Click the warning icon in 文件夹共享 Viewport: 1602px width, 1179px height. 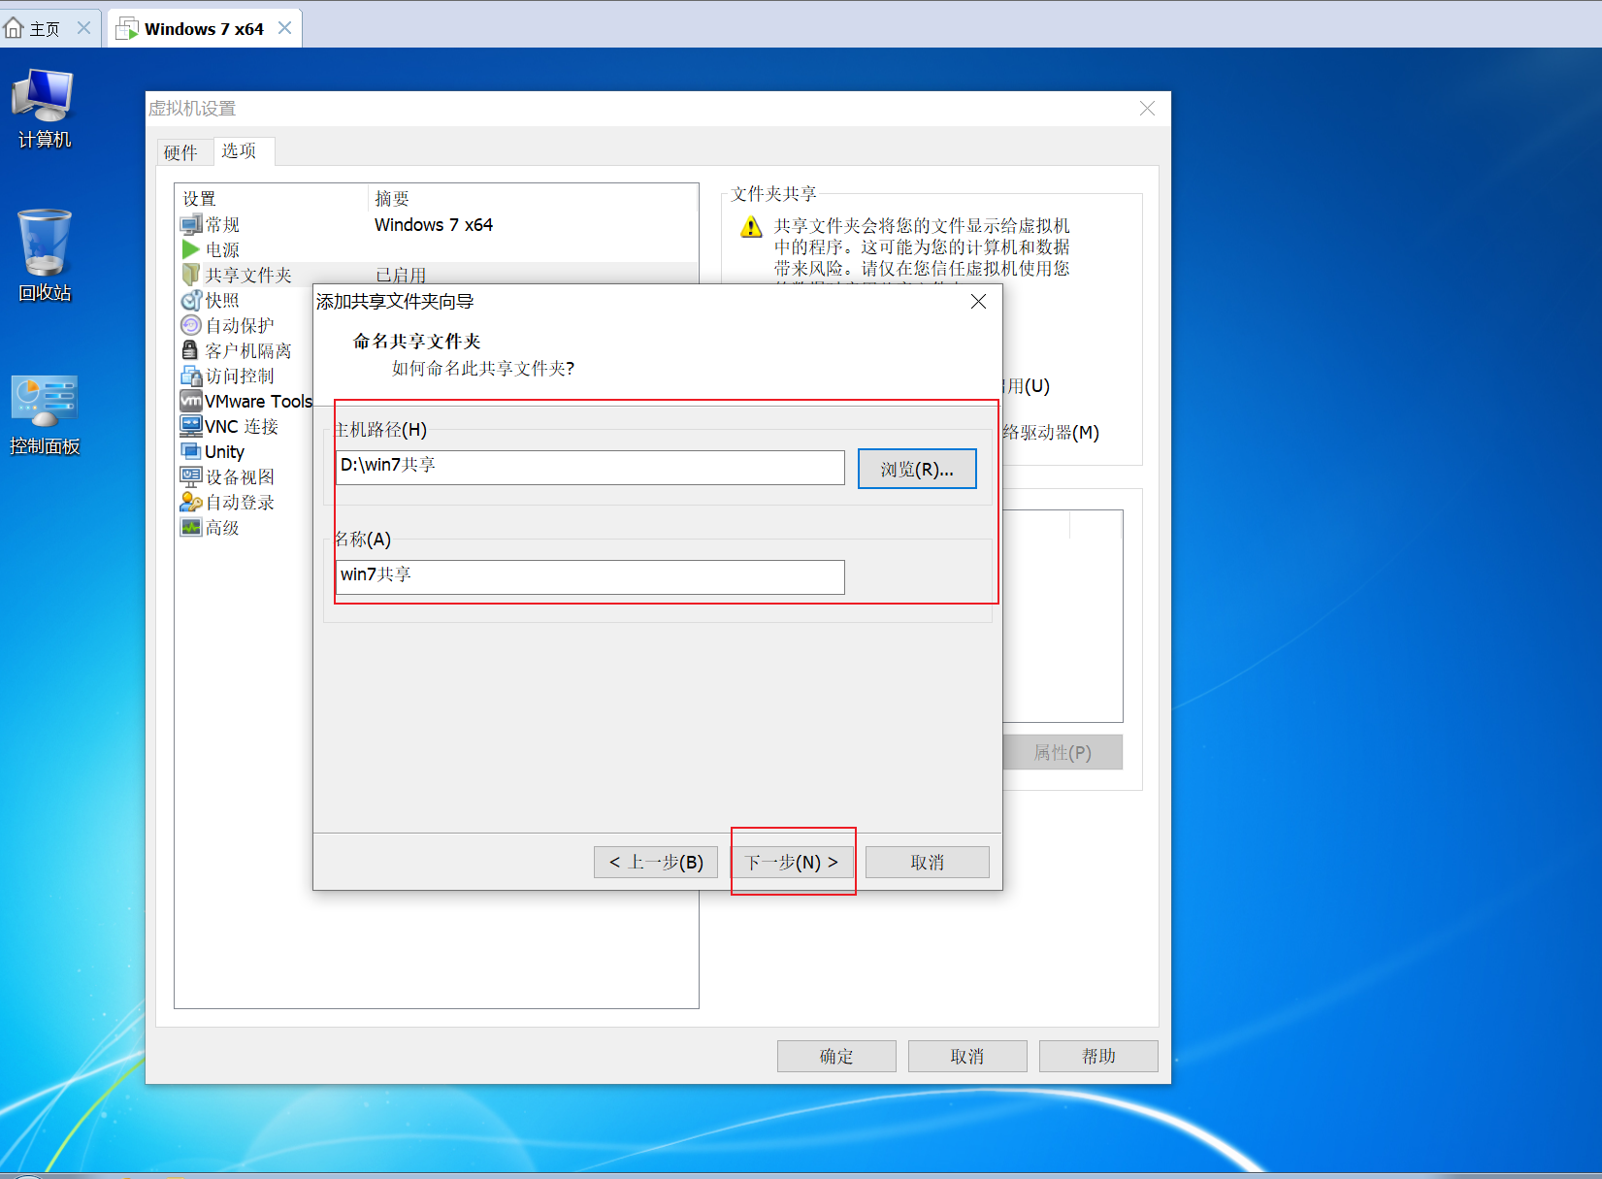tap(752, 228)
